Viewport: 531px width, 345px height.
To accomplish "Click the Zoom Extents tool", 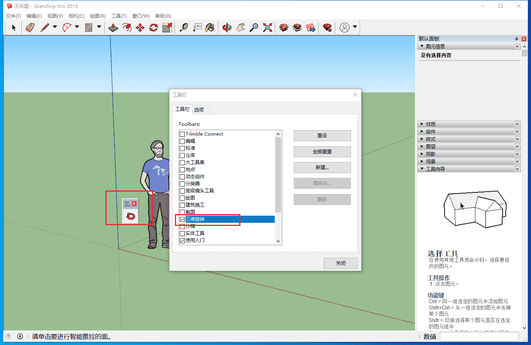I will [267, 28].
